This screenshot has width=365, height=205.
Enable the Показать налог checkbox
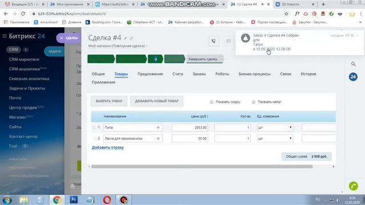pyautogui.click(x=253, y=102)
